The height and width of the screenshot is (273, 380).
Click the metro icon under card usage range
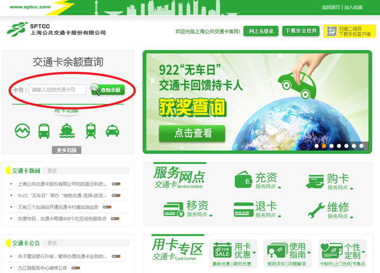pyautogui.click(x=23, y=130)
